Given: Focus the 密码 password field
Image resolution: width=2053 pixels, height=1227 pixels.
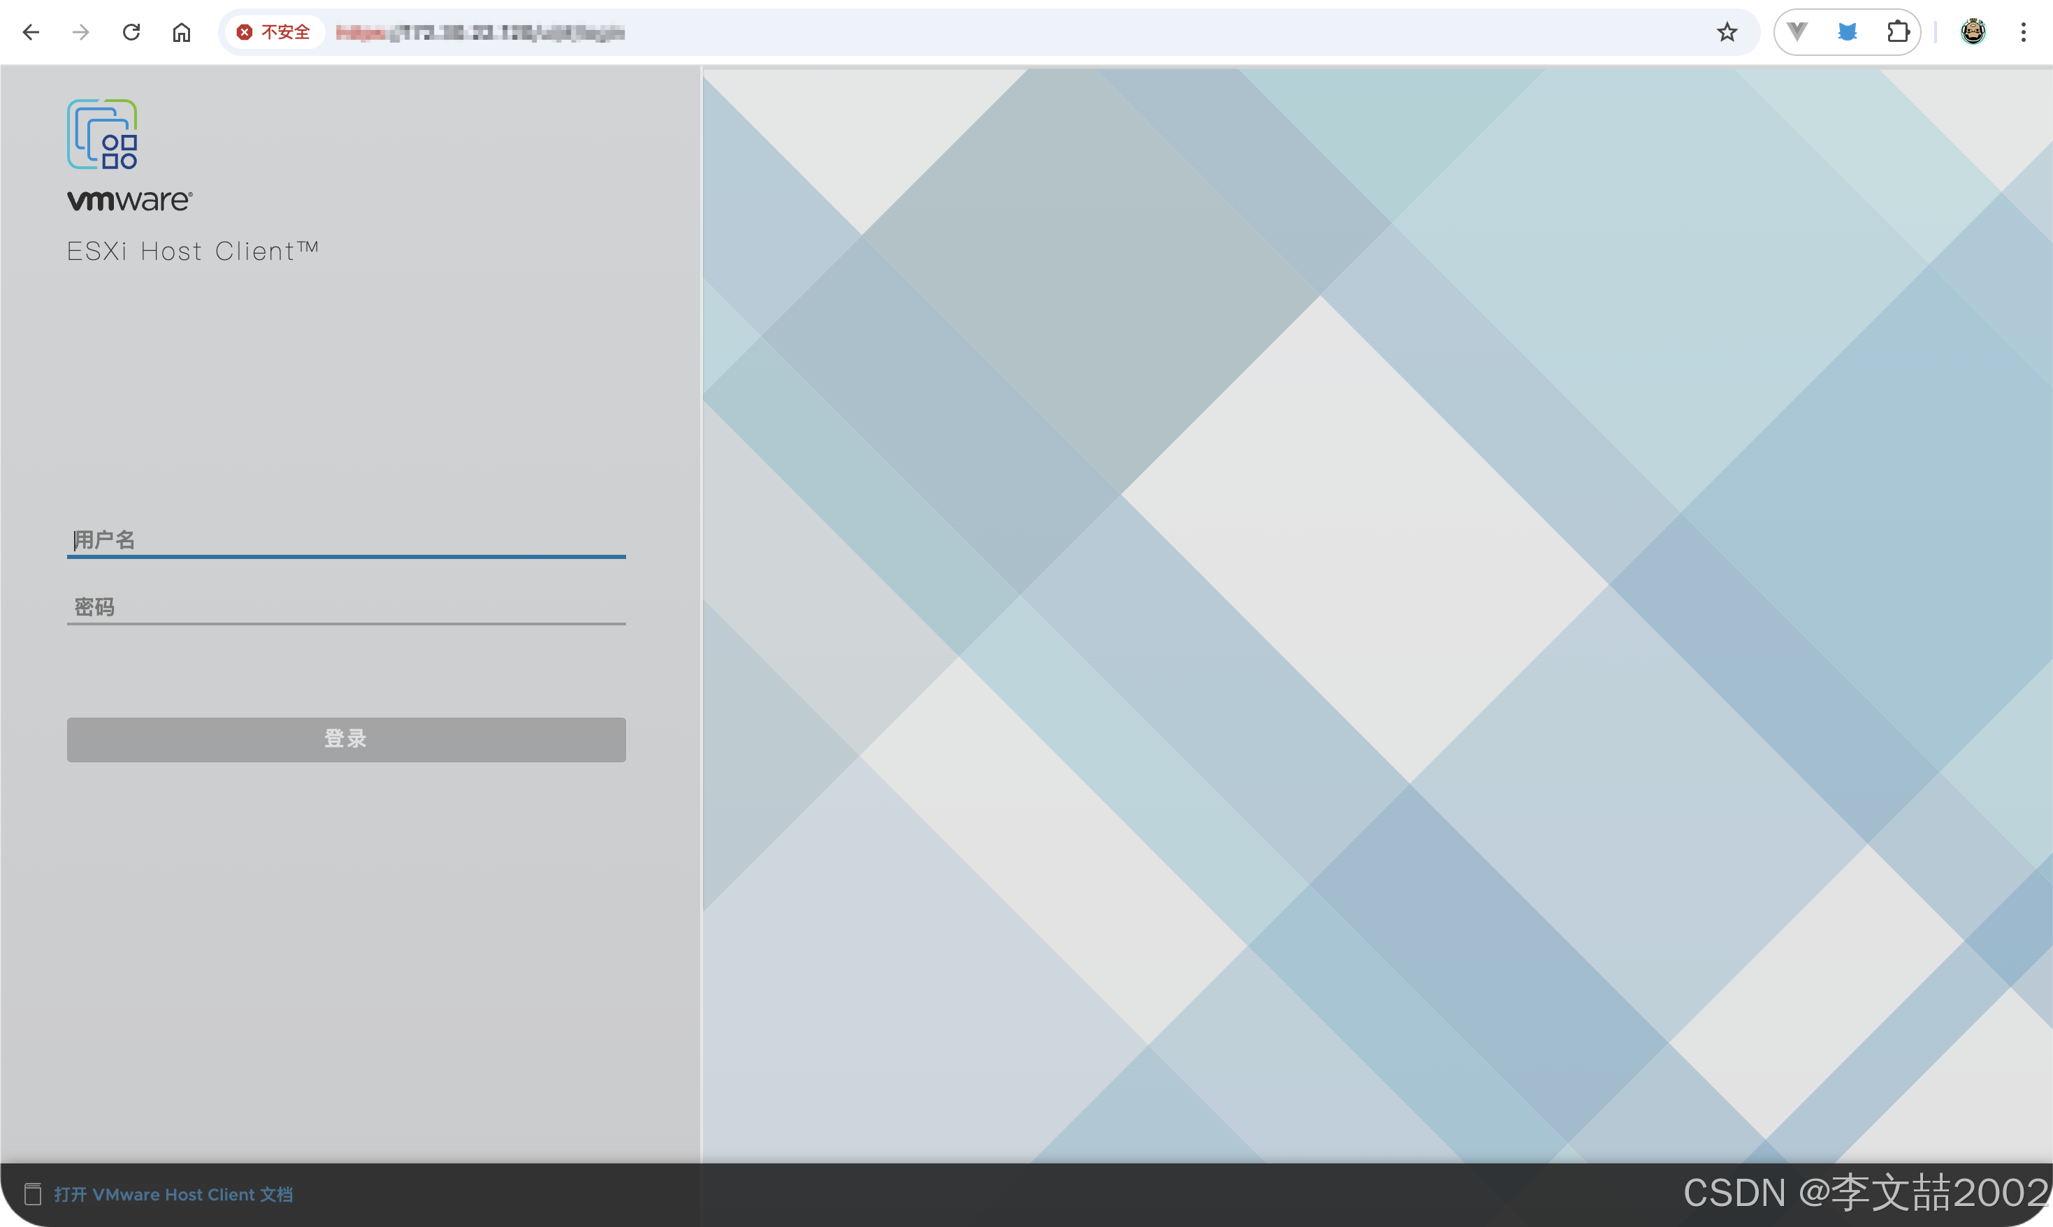Looking at the screenshot, I should [346, 607].
